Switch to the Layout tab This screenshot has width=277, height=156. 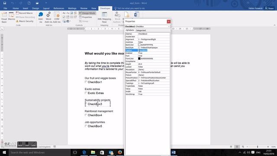click(x=46, y=8)
